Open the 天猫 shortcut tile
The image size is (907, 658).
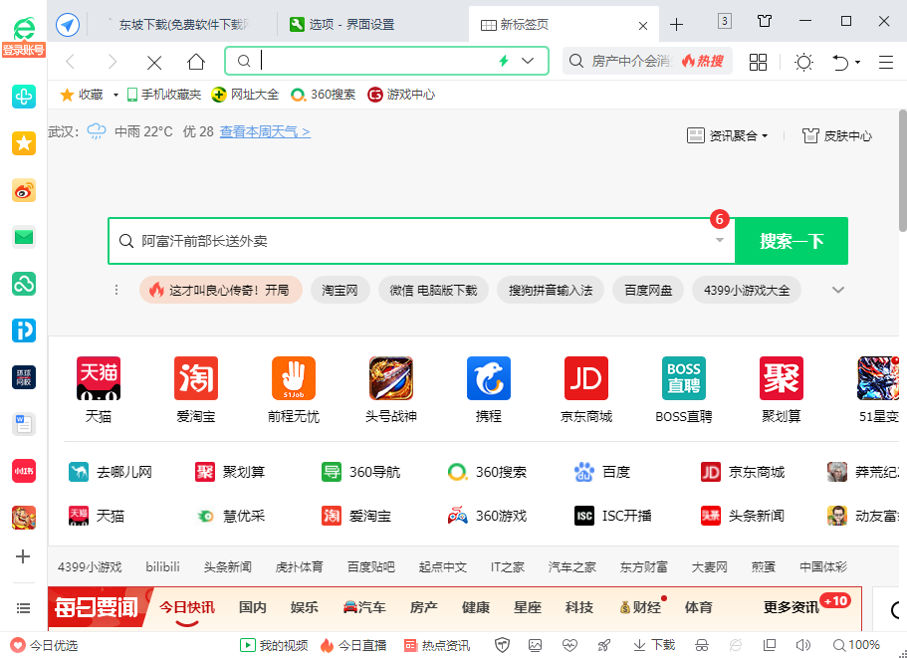click(x=99, y=389)
